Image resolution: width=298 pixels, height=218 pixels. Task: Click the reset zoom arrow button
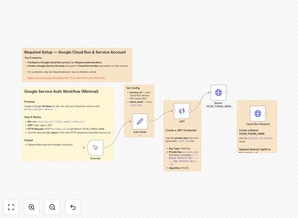coord(73,207)
